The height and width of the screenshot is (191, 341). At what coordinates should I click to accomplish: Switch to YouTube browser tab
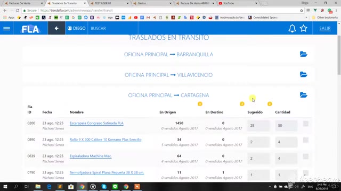[238, 3]
